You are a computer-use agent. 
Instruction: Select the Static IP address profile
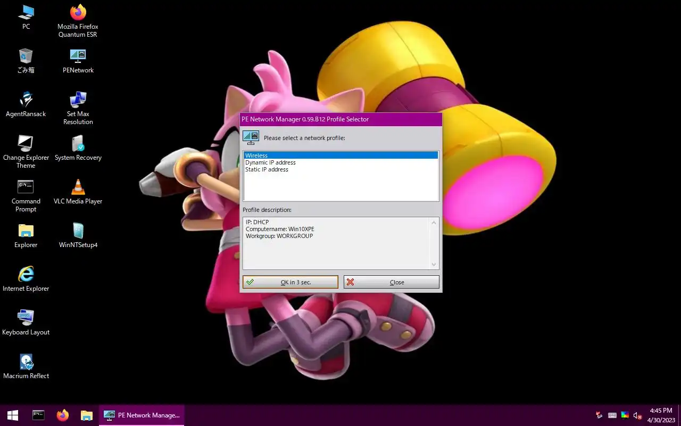coord(340,169)
